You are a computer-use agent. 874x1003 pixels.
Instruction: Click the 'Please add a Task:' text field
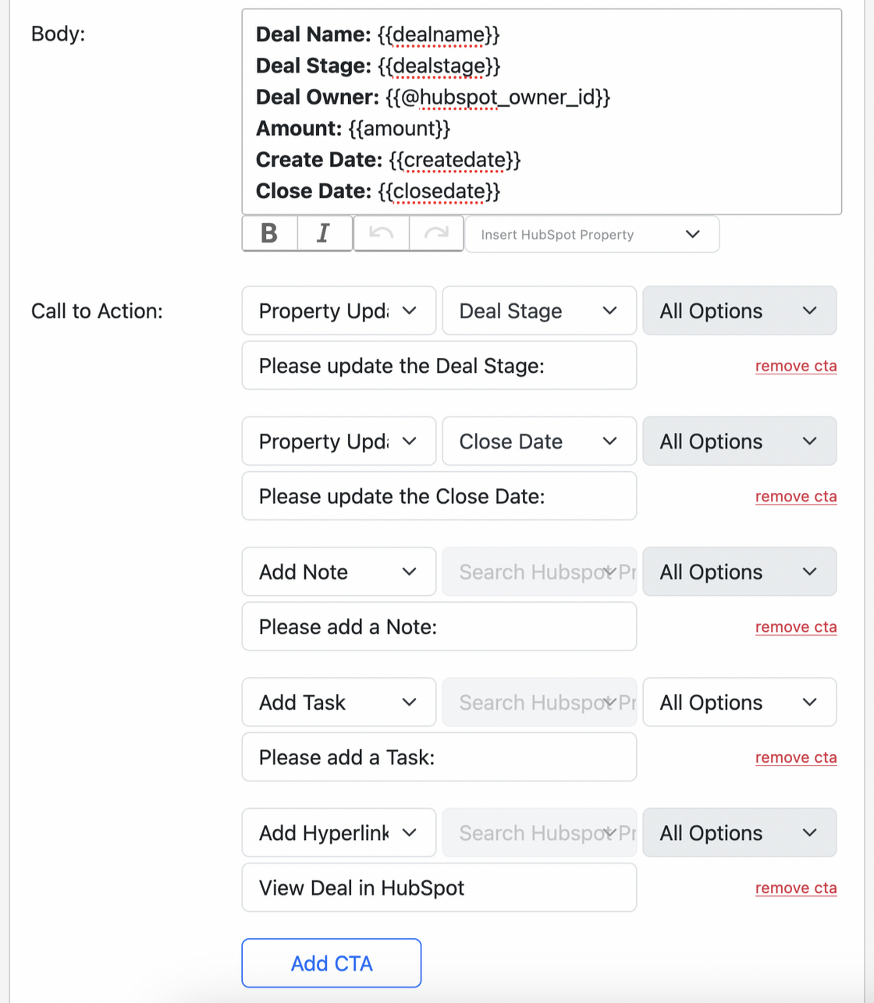point(439,757)
